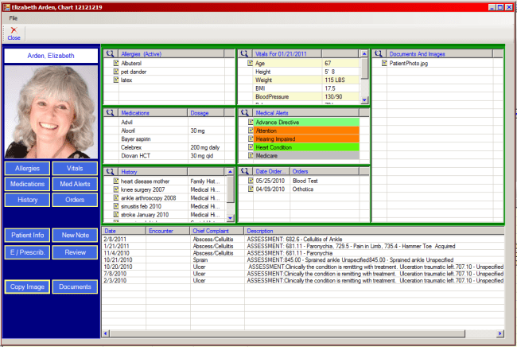Click magnifier icon in Orders panel header

pyautogui.click(x=246, y=171)
